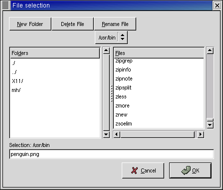The width and height of the screenshot is (223, 190).
Task: Select the zipgrep file
Action: tap(159, 61)
